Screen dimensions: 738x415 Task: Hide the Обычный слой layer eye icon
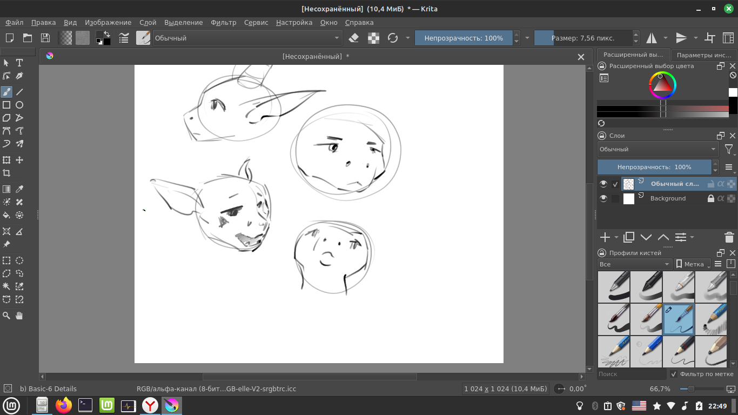coord(603,184)
